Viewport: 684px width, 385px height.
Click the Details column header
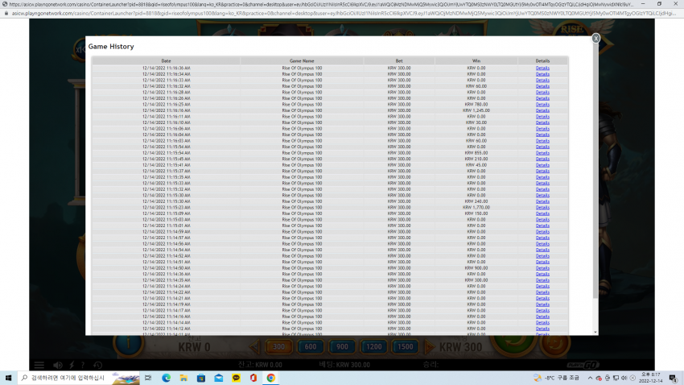pyautogui.click(x=542, y=61)
